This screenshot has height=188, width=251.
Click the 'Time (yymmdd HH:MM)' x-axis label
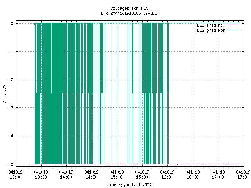click(129, 184)
